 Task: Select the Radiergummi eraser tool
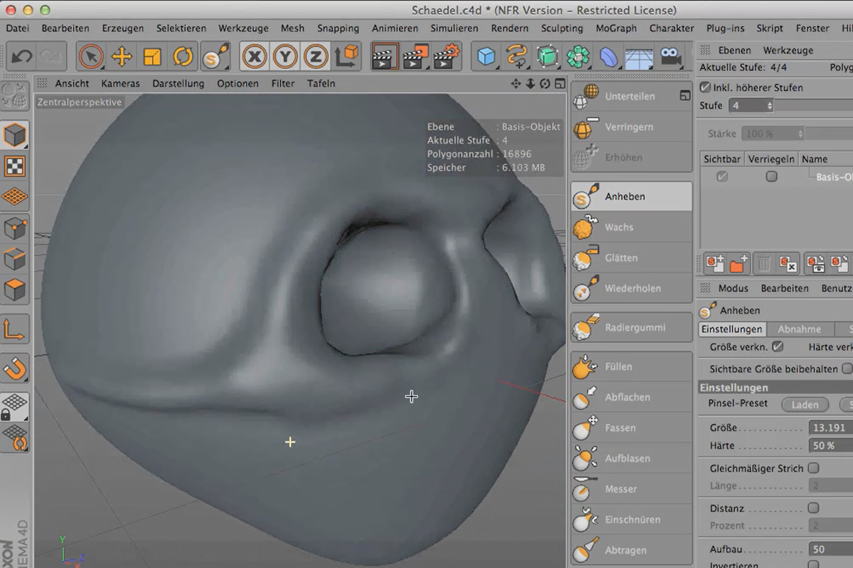[630, 326]
